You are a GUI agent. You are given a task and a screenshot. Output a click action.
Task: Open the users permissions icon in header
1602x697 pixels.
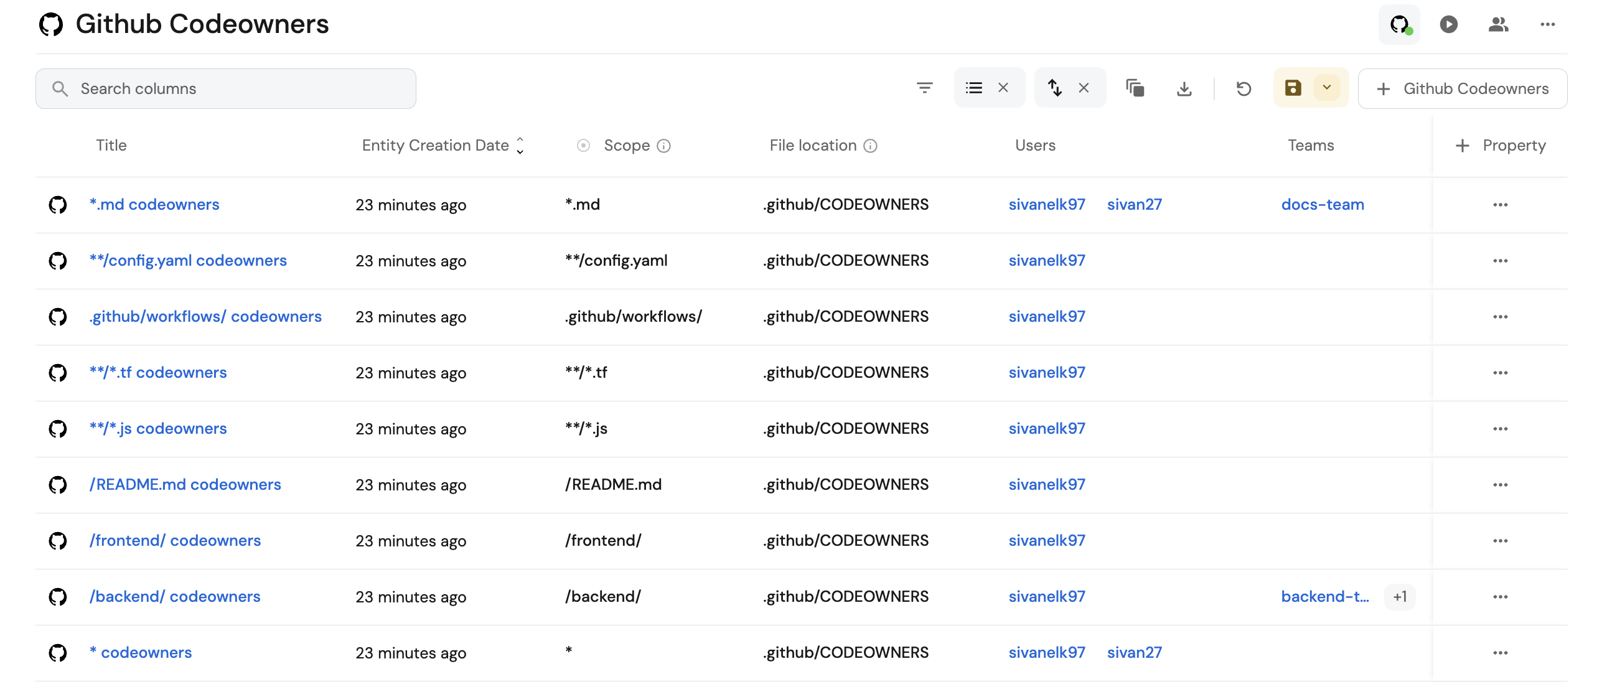click(1498, 24)
